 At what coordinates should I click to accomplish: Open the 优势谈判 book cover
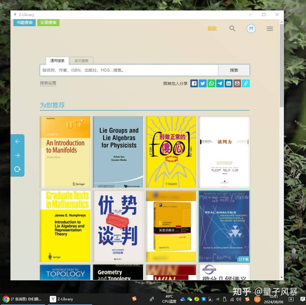(x=118, y=226)
